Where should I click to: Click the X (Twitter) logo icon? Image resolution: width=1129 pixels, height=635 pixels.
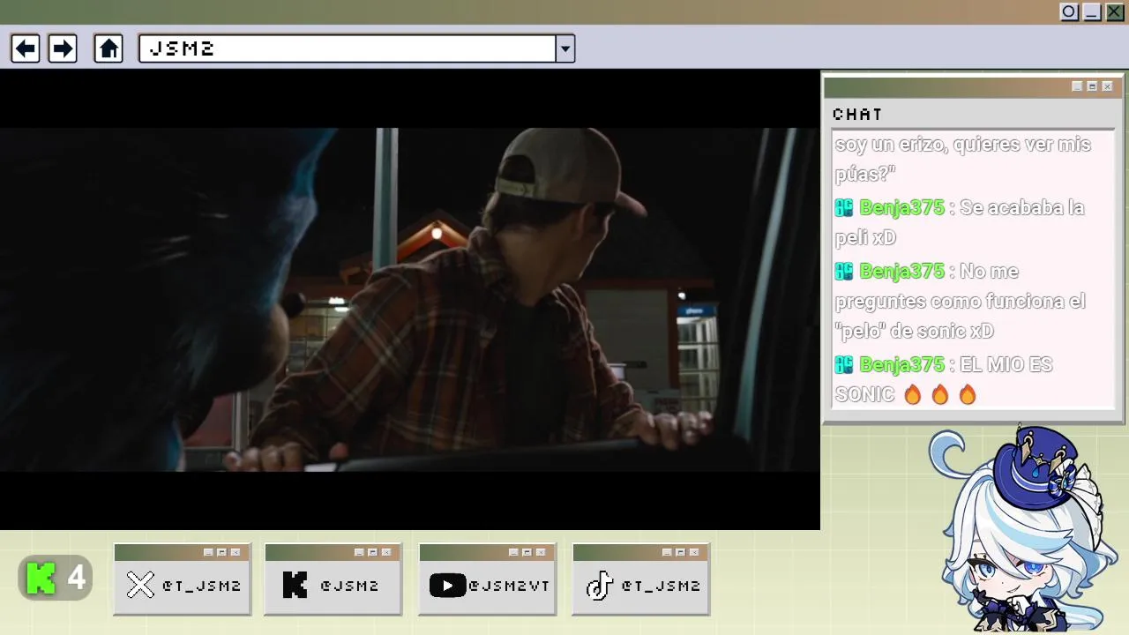pyautogui.click(x=140, y=585)
